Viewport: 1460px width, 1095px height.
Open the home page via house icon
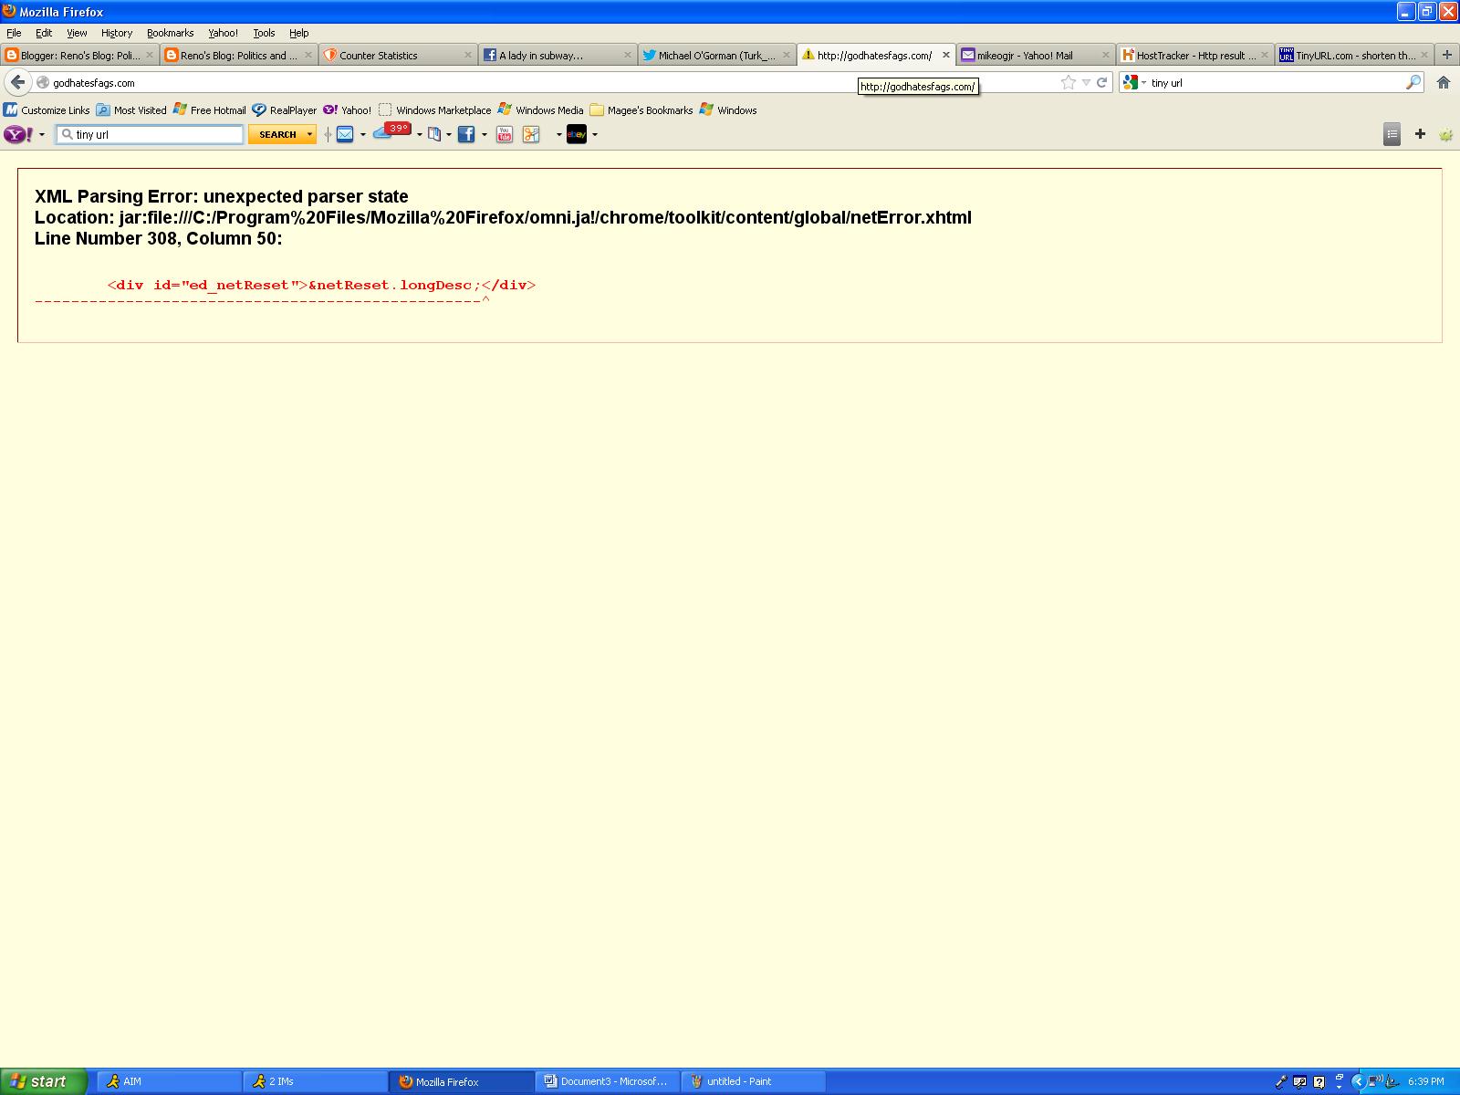click(x=1444, y=82)
